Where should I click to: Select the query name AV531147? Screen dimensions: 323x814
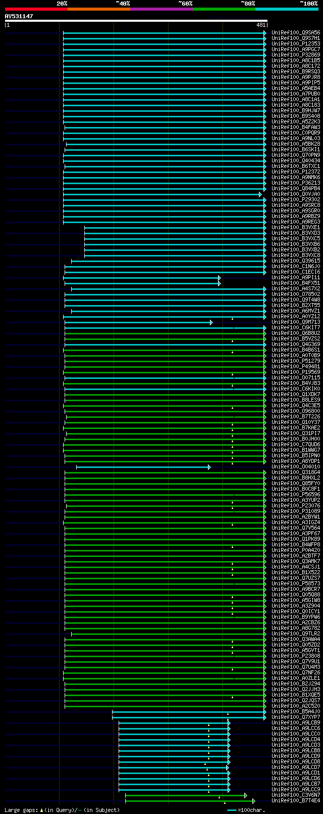tap(19, 16)
